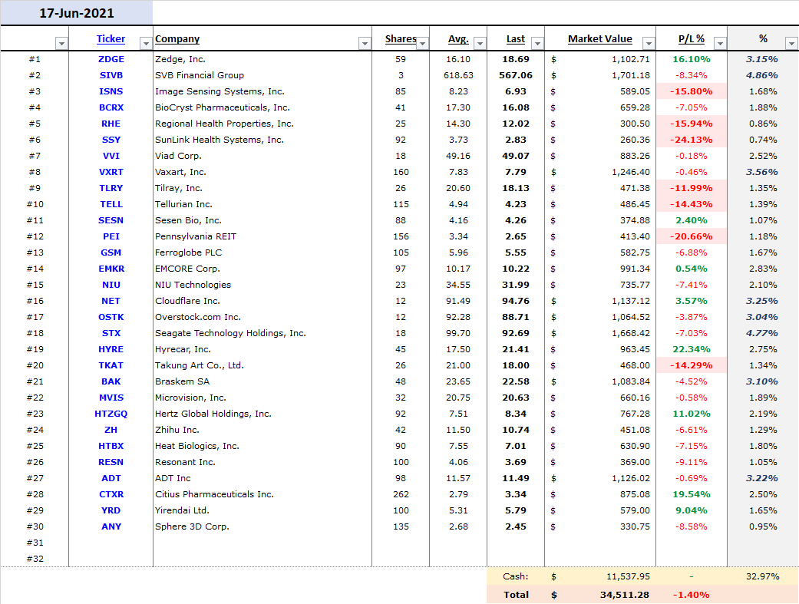The height and width of the screenshot is (604, 799).
Task: Select the TKAT ticker cell
Action: [111, 365]
